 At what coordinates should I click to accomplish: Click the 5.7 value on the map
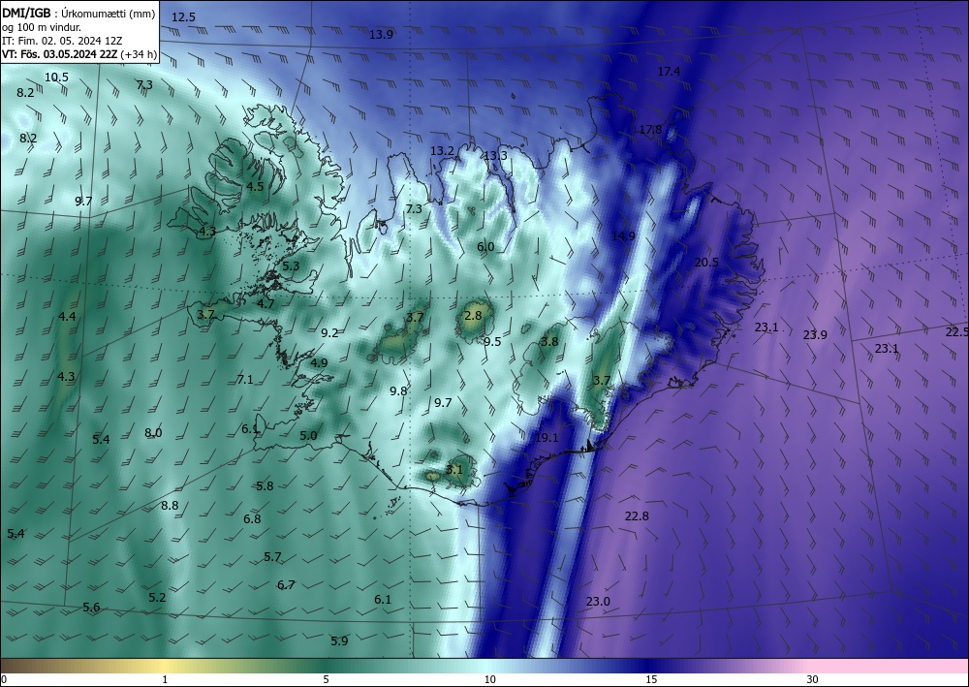coord(272,557)
